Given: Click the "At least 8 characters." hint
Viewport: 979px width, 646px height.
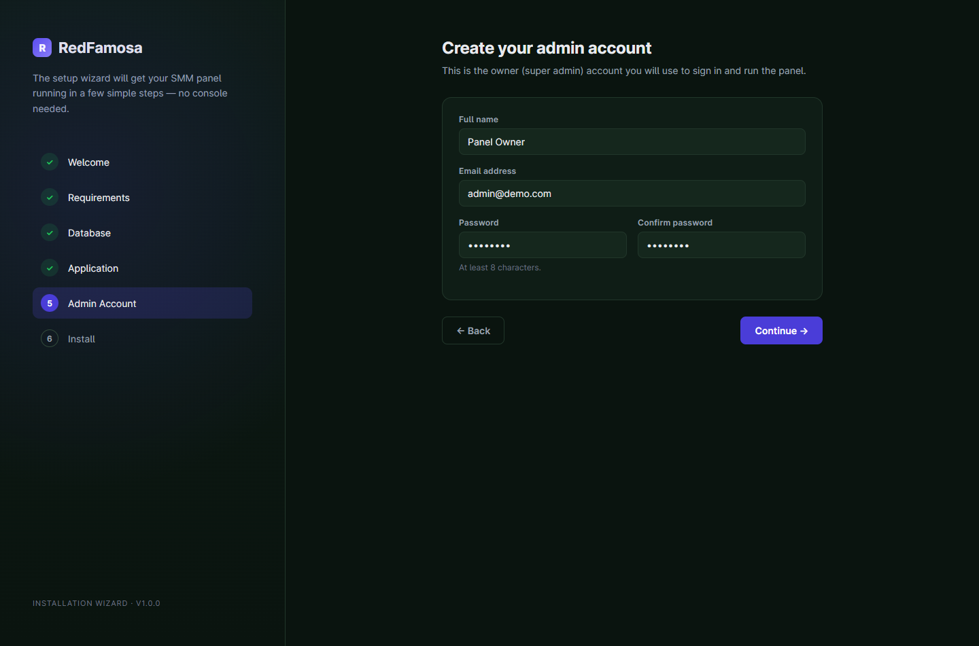Looking at the screenshot, I should 500,268.
